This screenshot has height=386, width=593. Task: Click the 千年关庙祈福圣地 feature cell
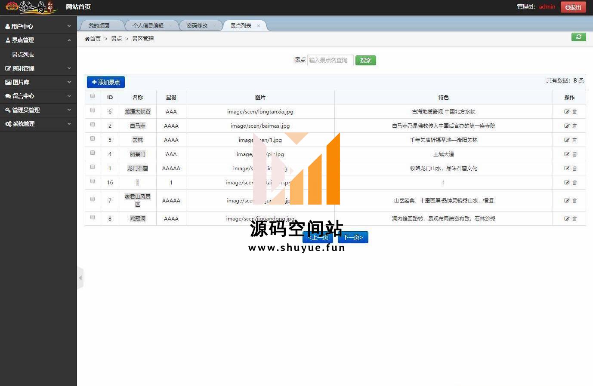pyautogui.click(x=444, y=140)
